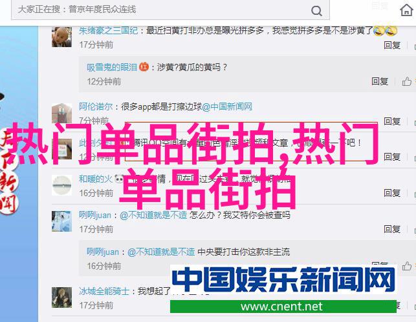Viewport: 416px width, 322px height.
Task: Open 朱绪豪之三国纪's avatar thumbnail
Action: point(61,37)
